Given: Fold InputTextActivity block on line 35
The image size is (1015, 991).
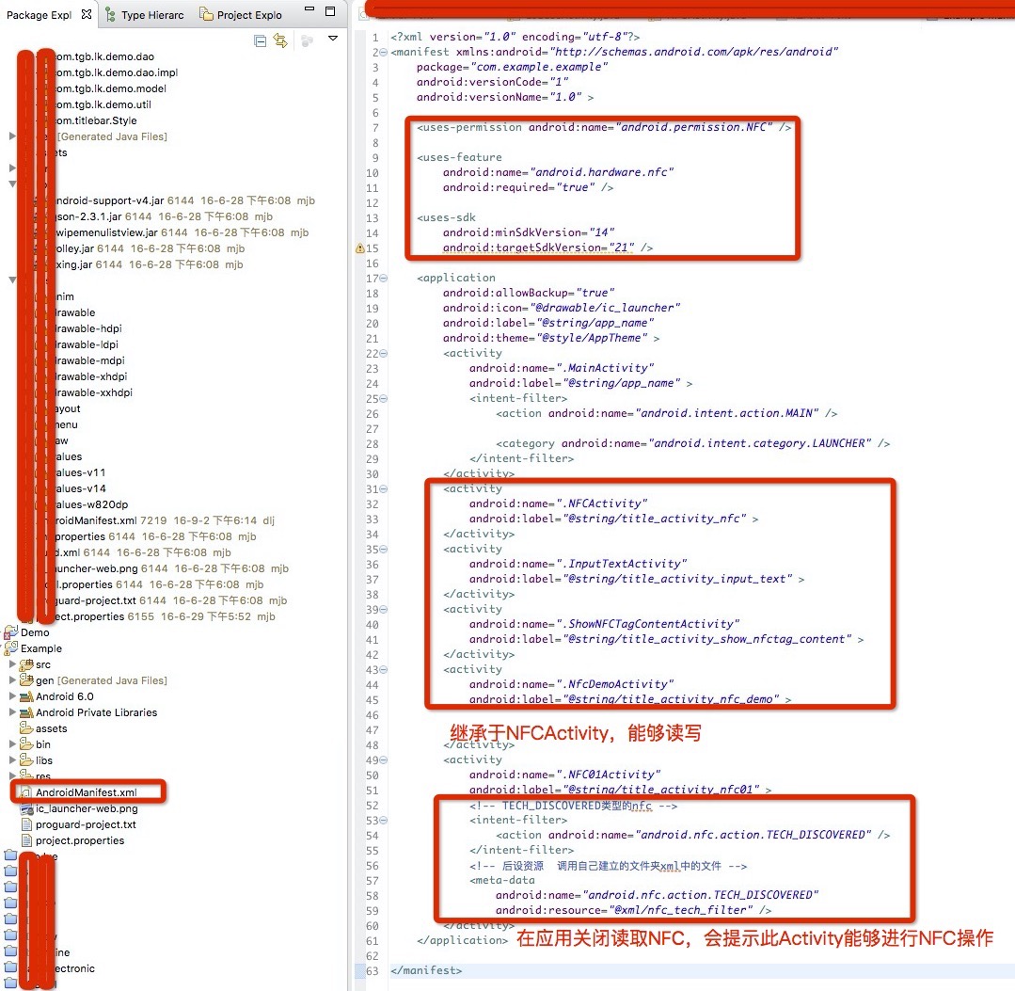Looking at the screenshot, I should point(383,550).
